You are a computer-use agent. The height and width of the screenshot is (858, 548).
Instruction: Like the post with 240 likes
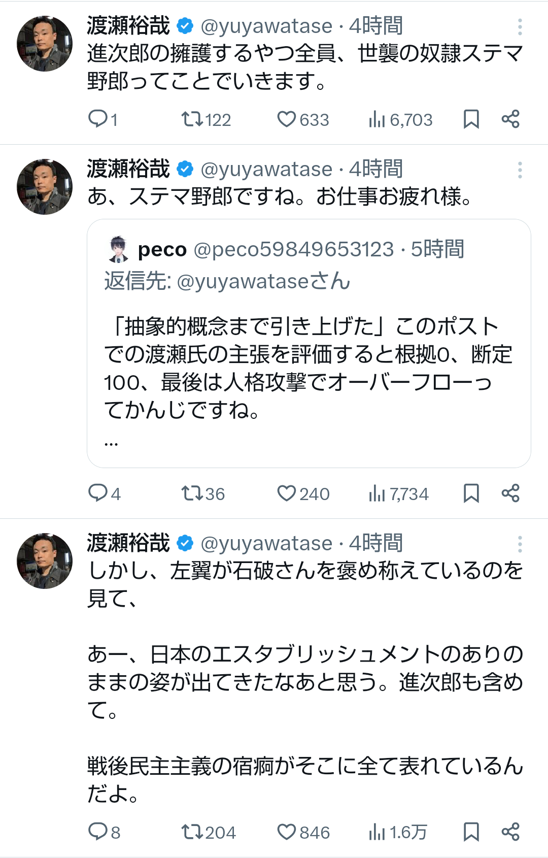[x=287, y=493]
